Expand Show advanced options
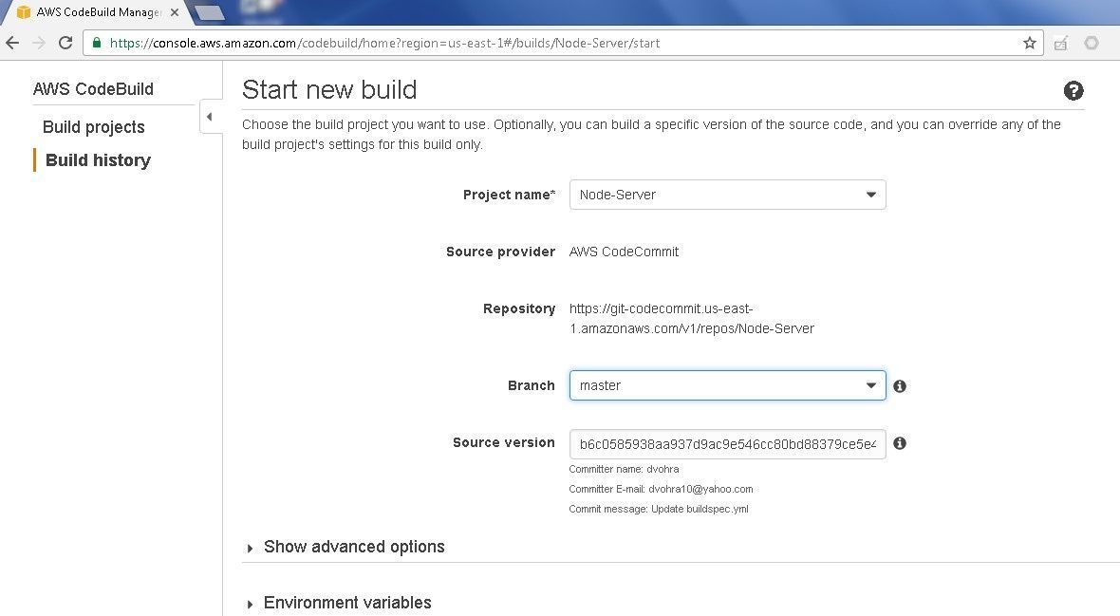Viewport: 1120px width, 616px height. point(345,547)
